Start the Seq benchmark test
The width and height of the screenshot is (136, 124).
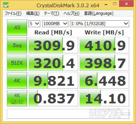17,45
